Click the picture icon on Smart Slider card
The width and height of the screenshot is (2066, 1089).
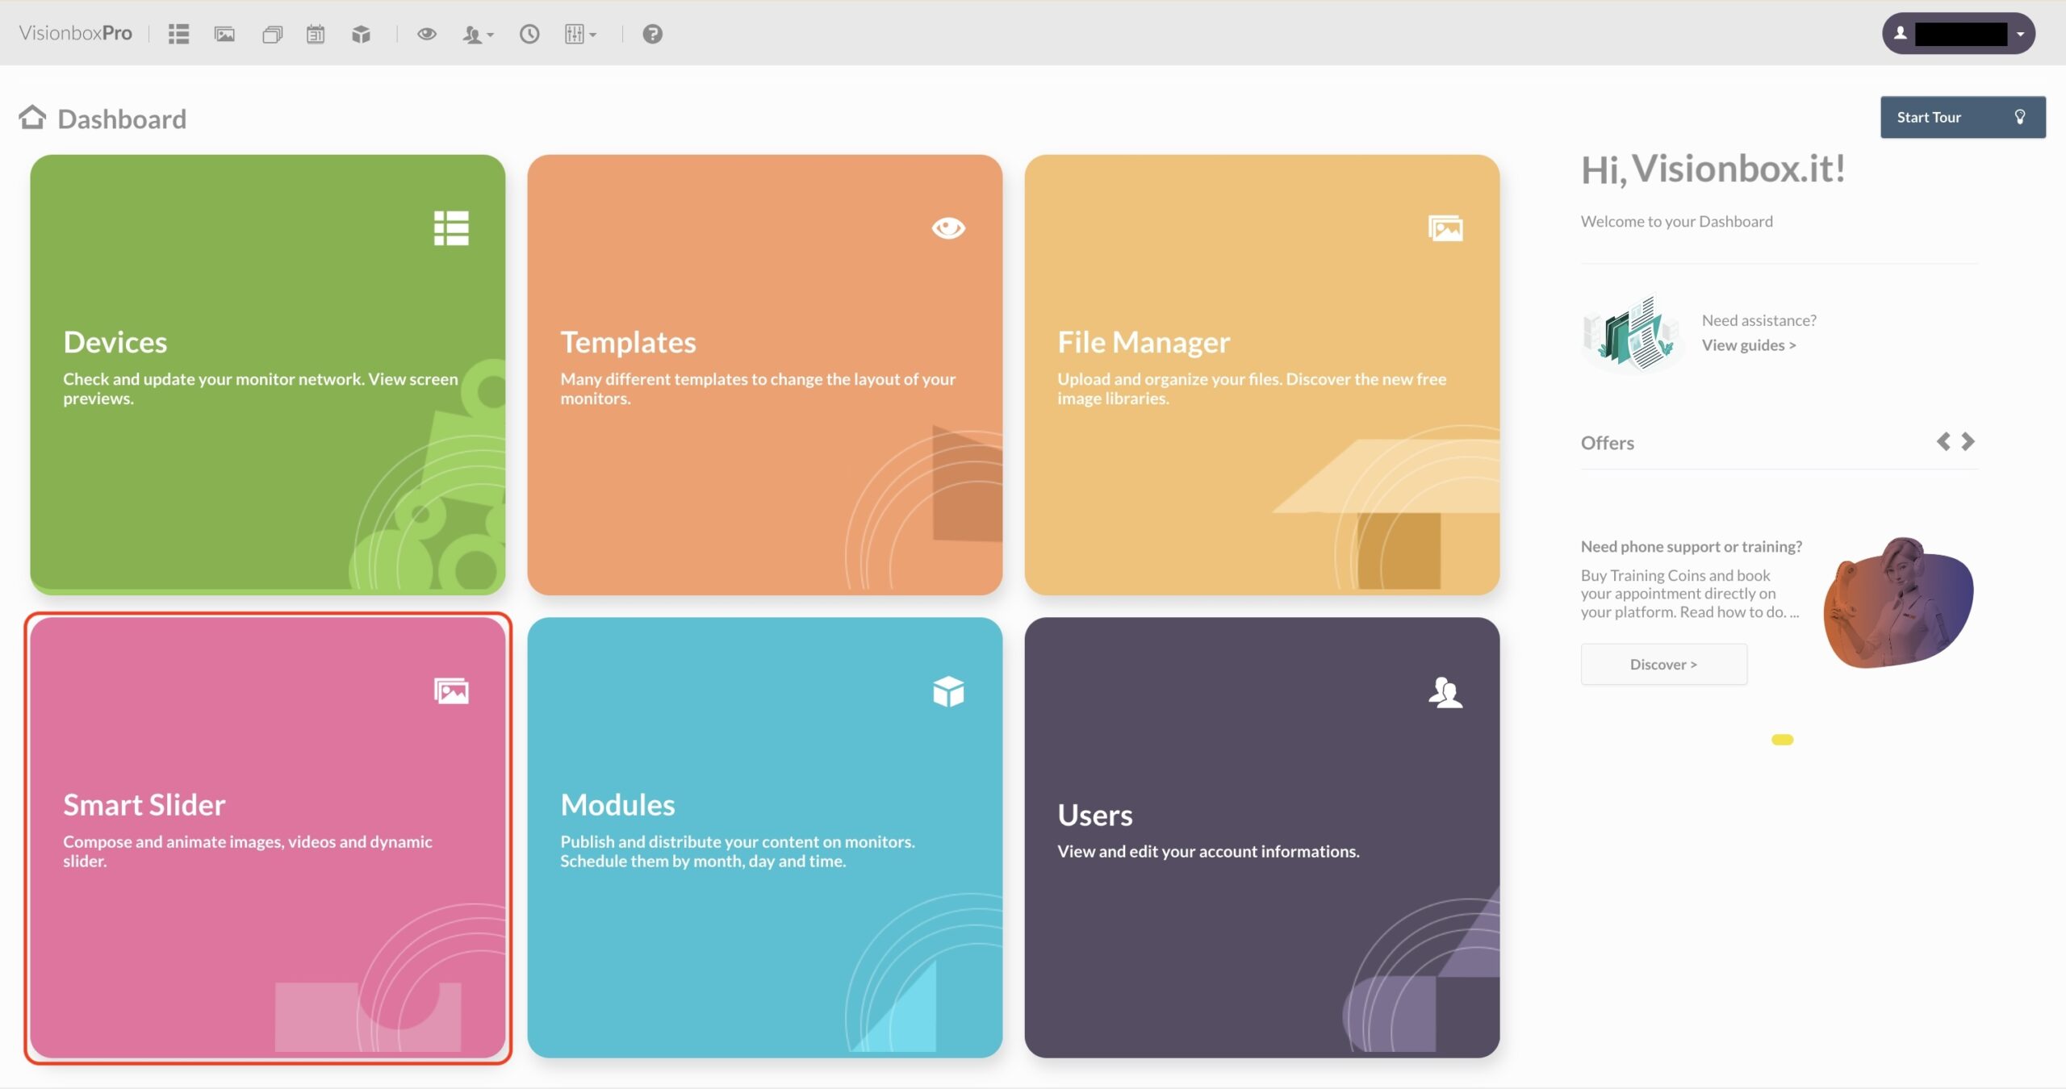coord(451,691)
